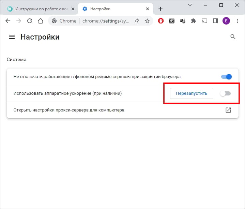Go back with the browser back arrow
The width and height of the screenshot is (245, 209).
[x=7, y=21]
